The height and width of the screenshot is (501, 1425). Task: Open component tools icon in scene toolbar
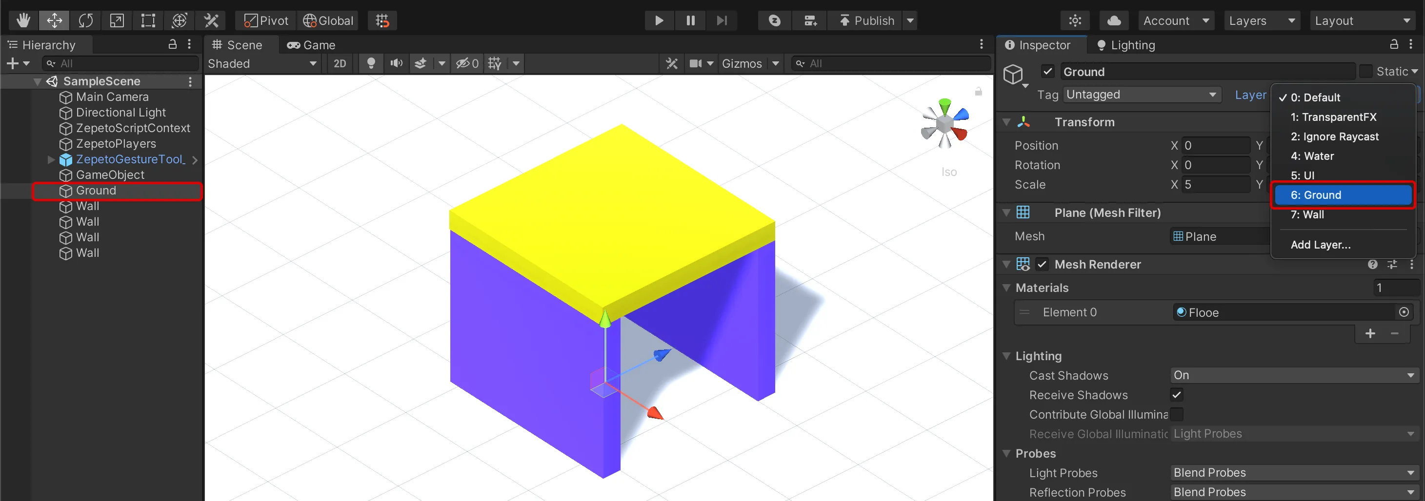point(672,63)
